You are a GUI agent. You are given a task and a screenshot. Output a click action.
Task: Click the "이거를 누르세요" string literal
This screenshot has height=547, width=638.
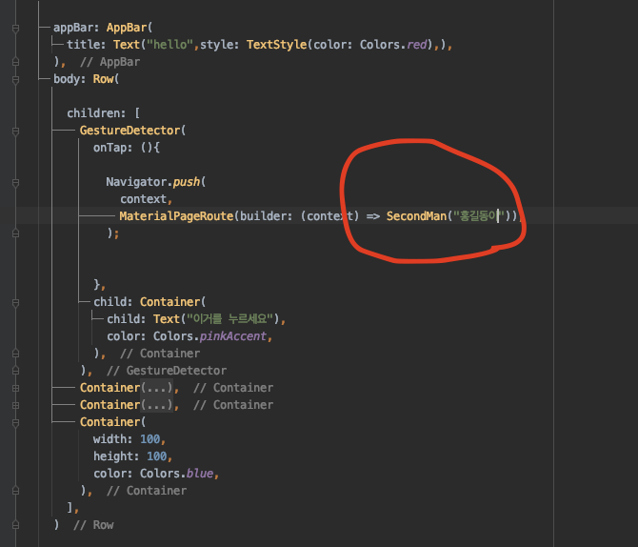click(x=229, y=319)
